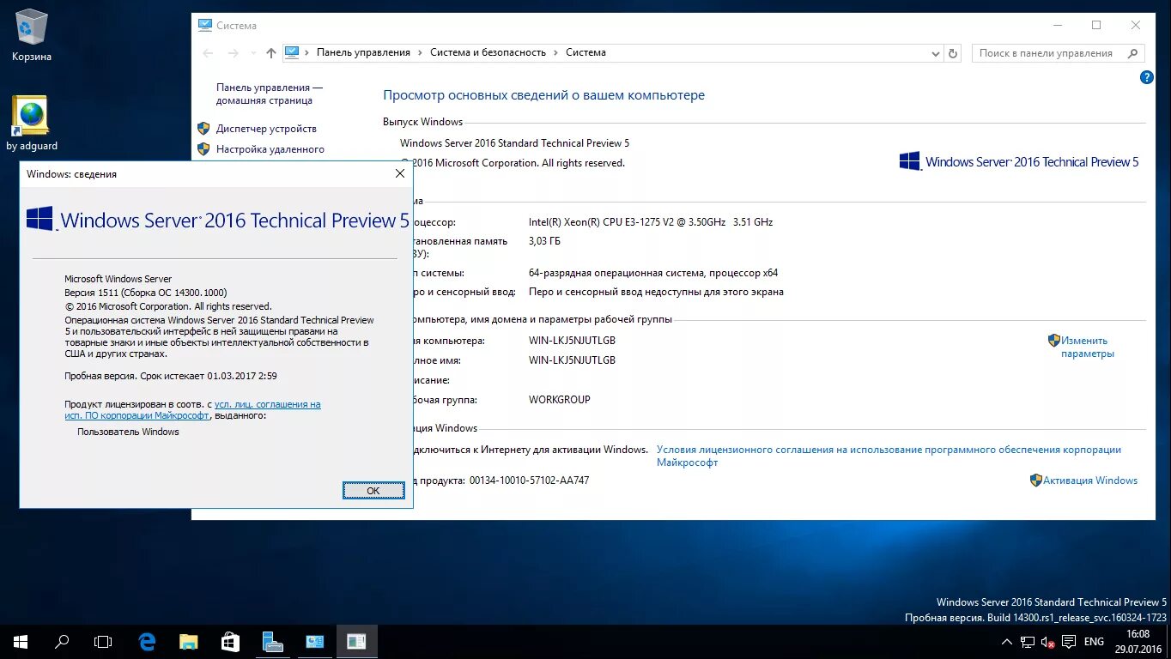
Task: Click the search magnifier in control panel search
Action: [x=1132, y=53]
